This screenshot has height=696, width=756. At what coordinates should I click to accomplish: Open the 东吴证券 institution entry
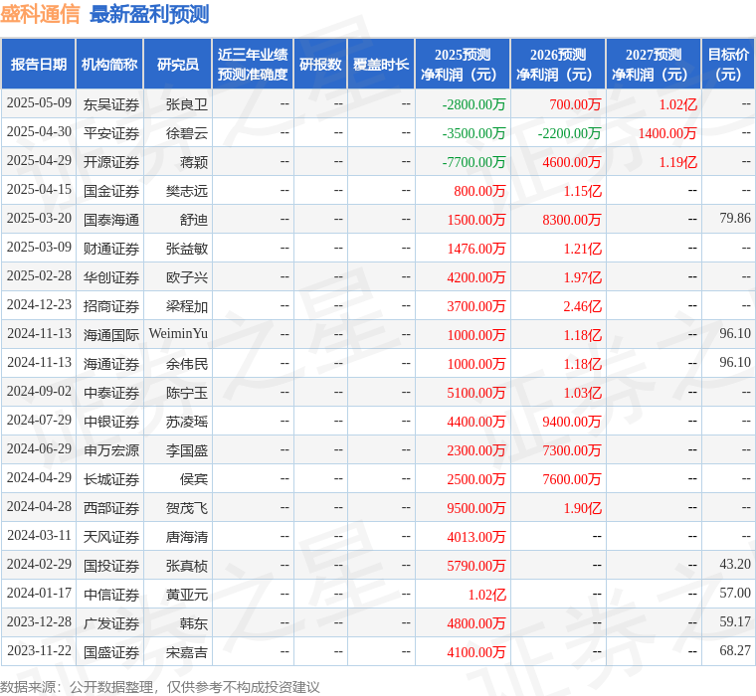click(x=111, y=103)
